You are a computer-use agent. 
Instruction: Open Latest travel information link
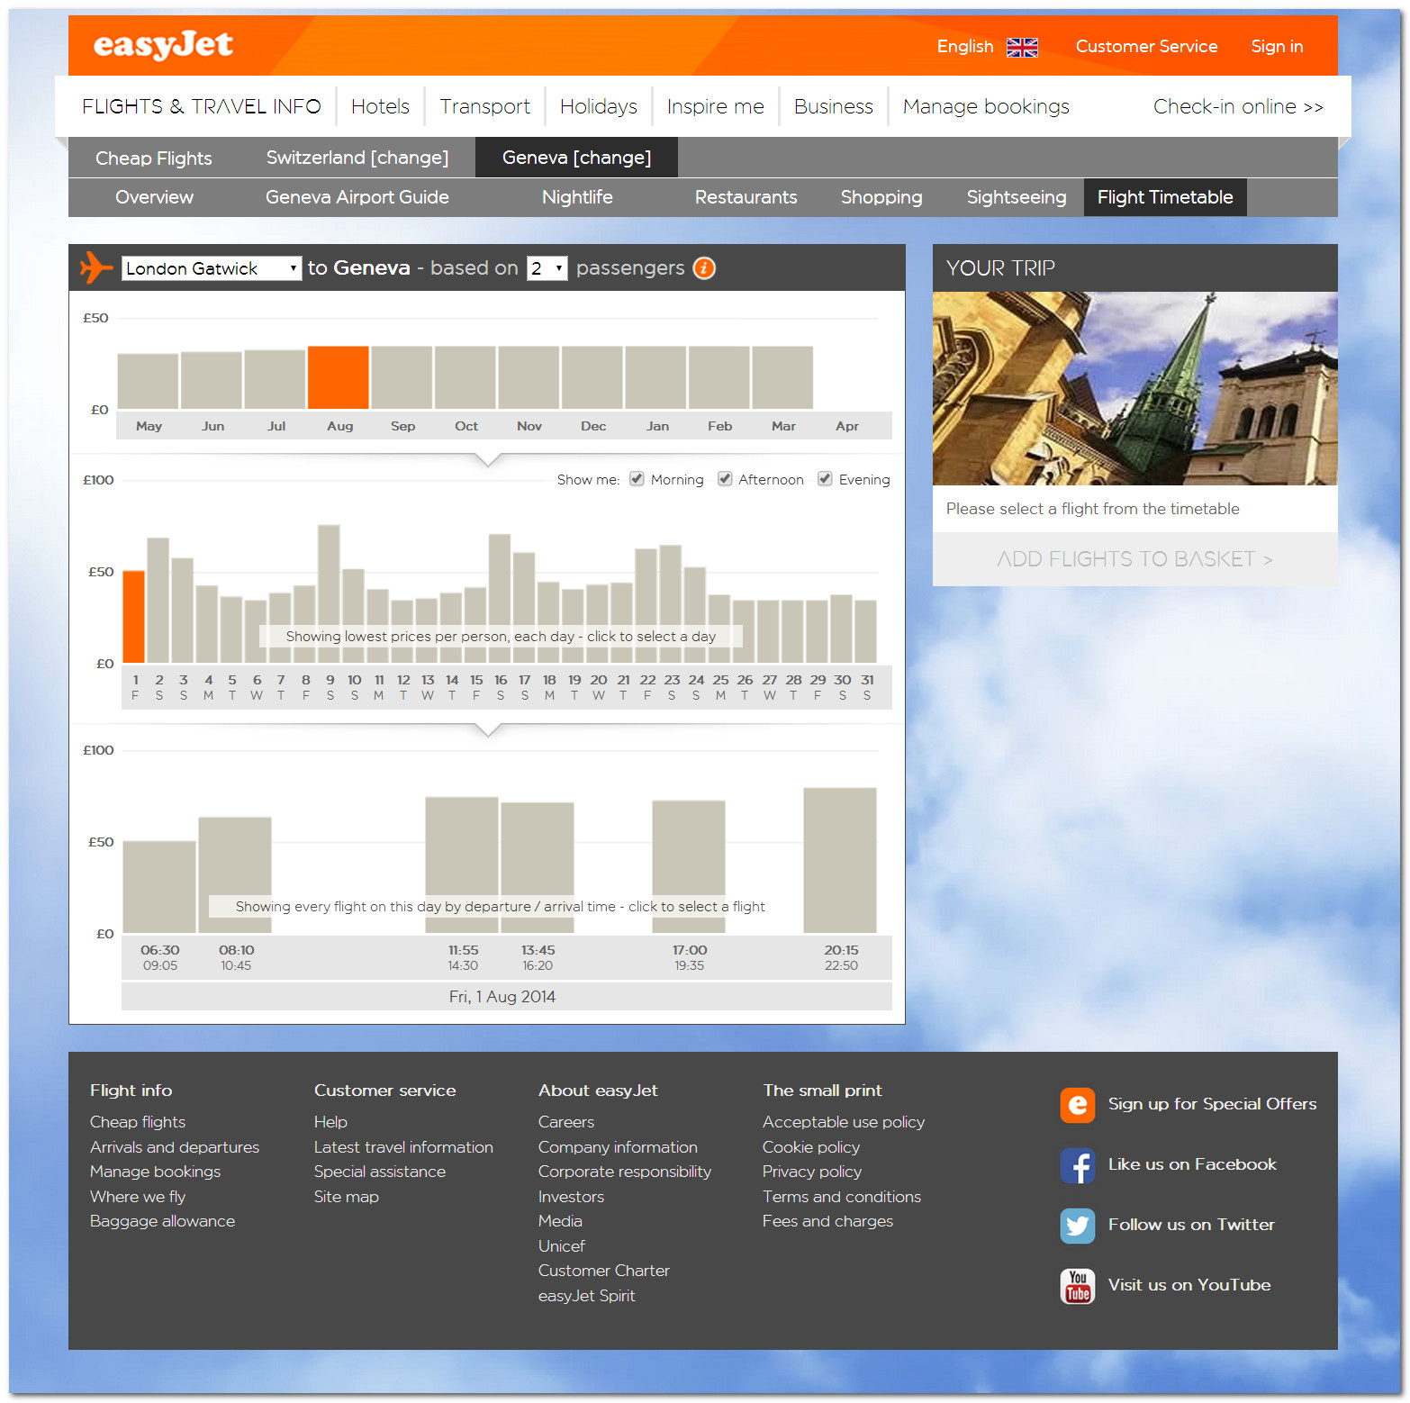pyautogui.click(x=403, y=1147)
